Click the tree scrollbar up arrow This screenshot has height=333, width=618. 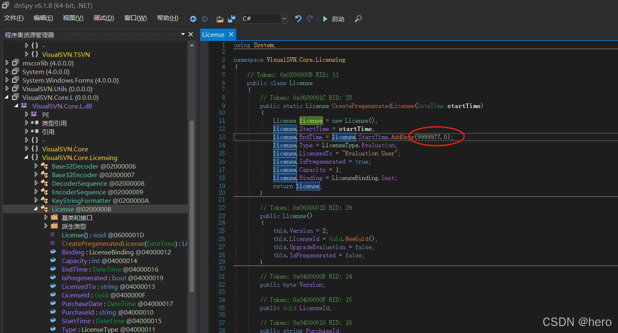coord(192,45)
